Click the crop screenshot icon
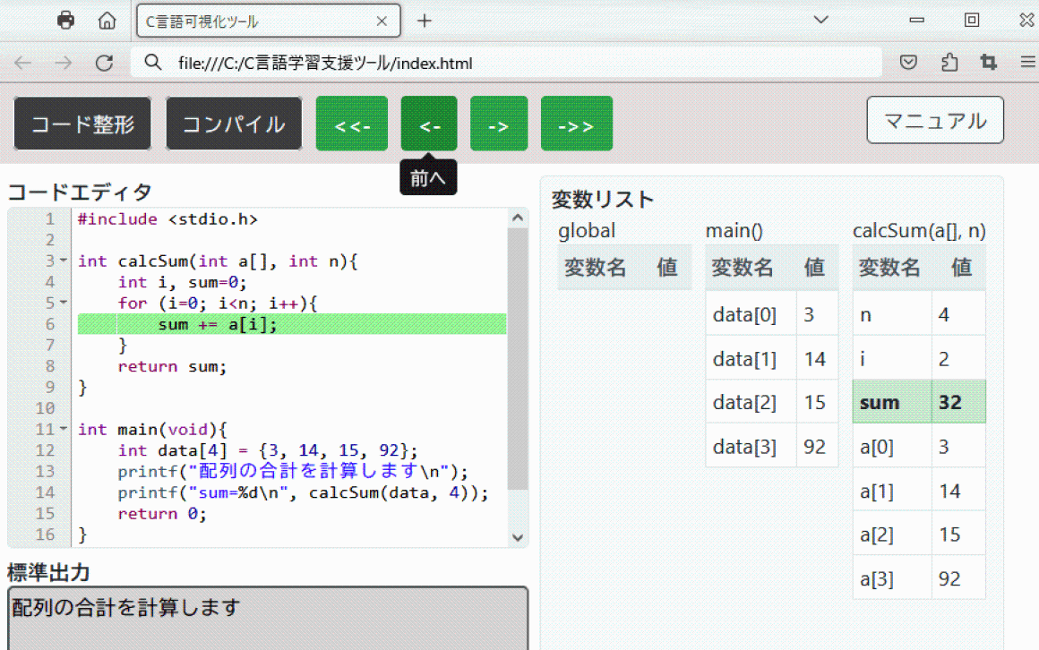This screenshot has height=650, width=1039. 989,63
